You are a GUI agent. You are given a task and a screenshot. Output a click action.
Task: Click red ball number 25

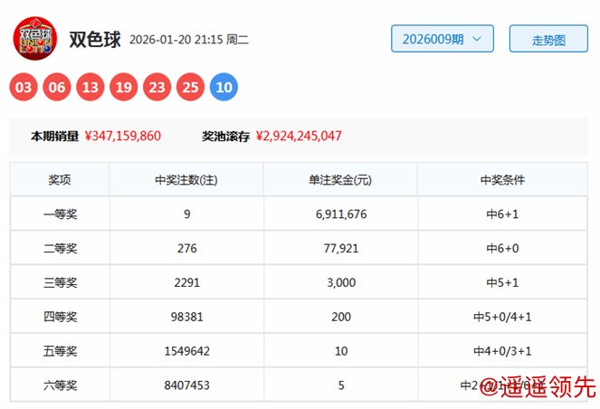pos(190,88)
